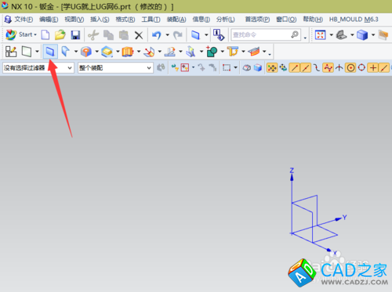Select the Flange bend tool icon
Image resolution: width=392 pixels, height=292 pixels.
pos(65,52)
